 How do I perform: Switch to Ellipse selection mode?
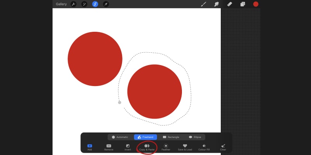(x=195, y=137)
